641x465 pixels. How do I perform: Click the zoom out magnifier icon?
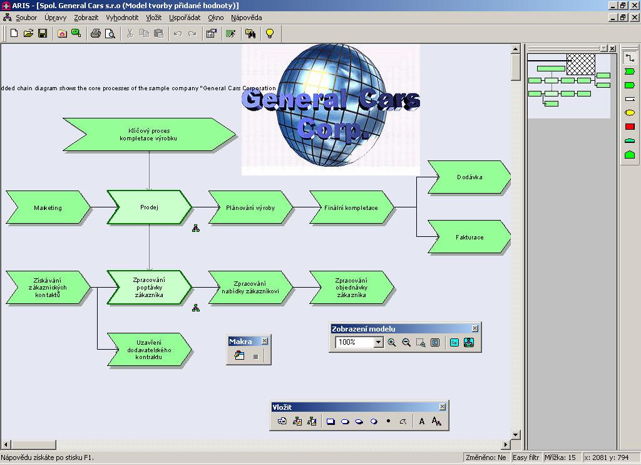(x=406, y=343)
